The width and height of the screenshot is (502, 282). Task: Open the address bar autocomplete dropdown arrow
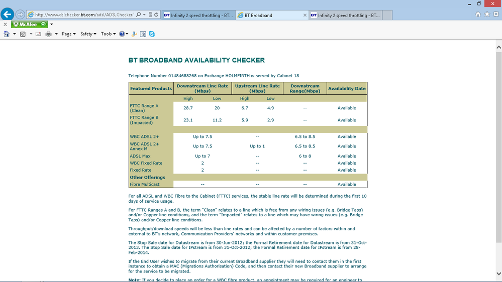click(x=144, y=15)
